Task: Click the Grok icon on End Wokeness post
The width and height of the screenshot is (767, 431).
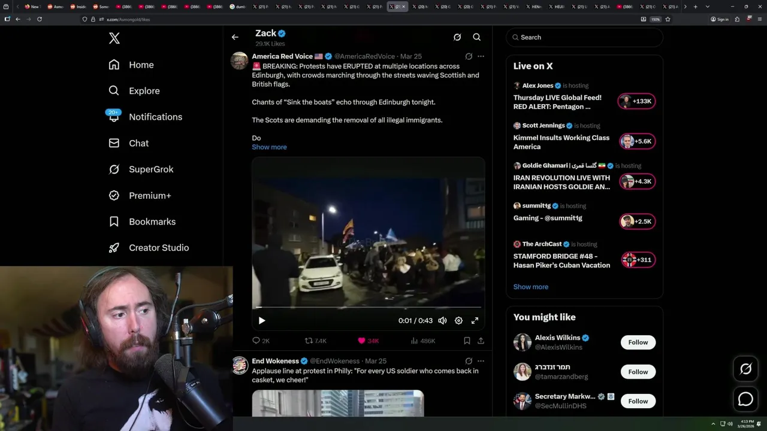Action: tap(469, 361)
